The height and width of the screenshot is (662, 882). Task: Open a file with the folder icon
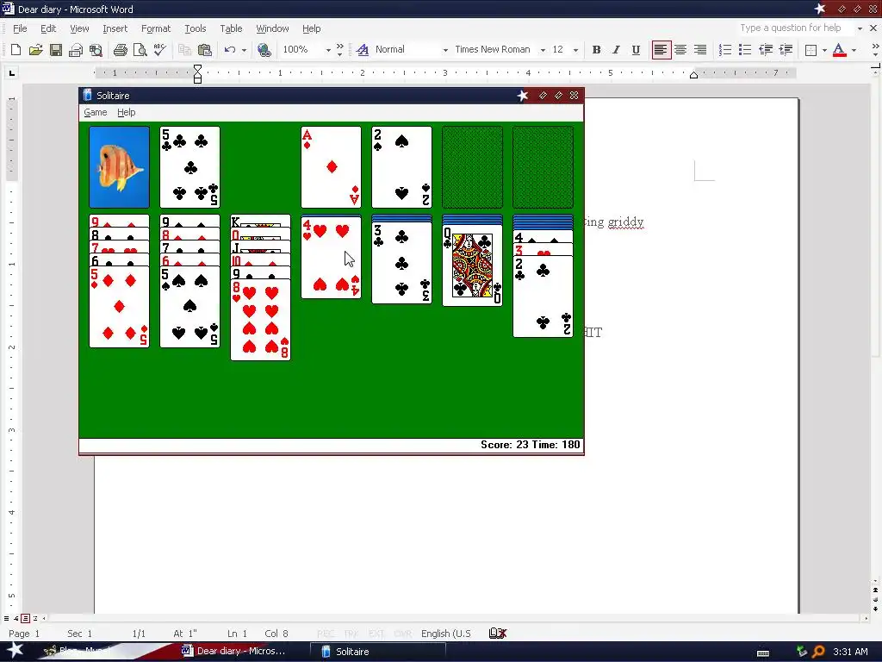click(x=35, y=49)
